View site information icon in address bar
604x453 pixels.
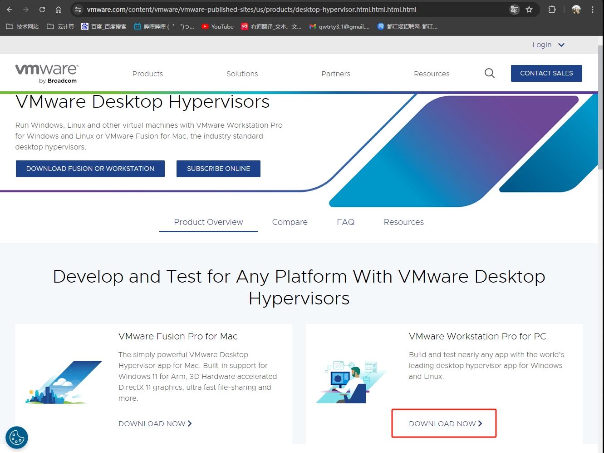coord(78,10)
